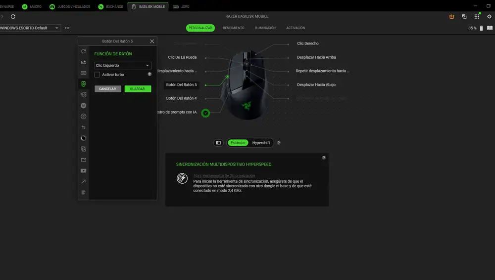Click the help icon beside Activar turbo
The width and height of the screenshot is (495, 280).
(x=149, y=75)
